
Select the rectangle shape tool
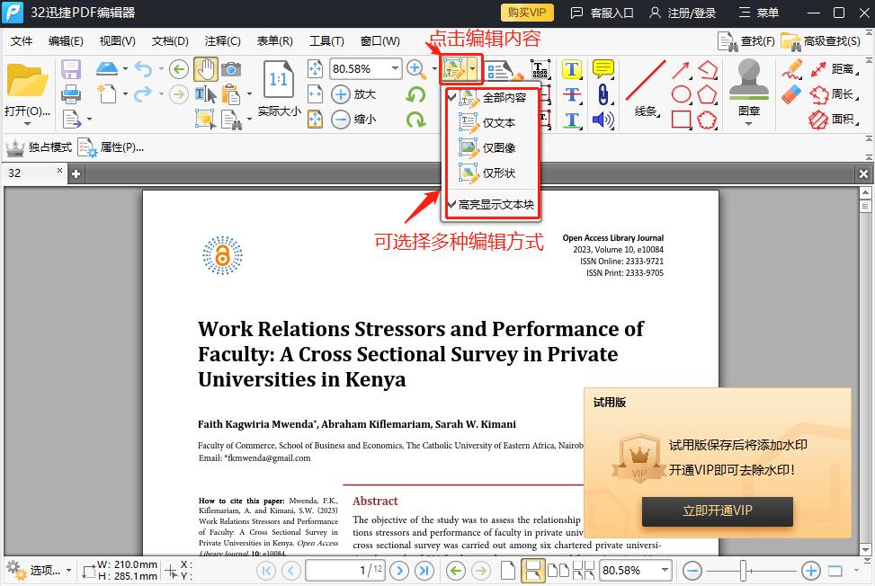[x=681, y=119]
